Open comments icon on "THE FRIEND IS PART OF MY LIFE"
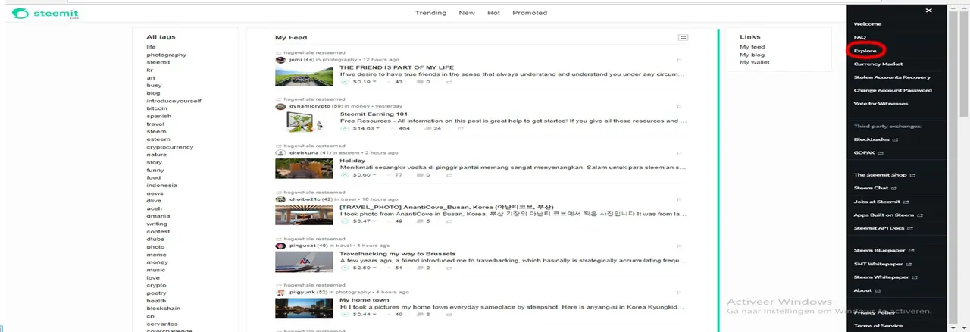 421,82
